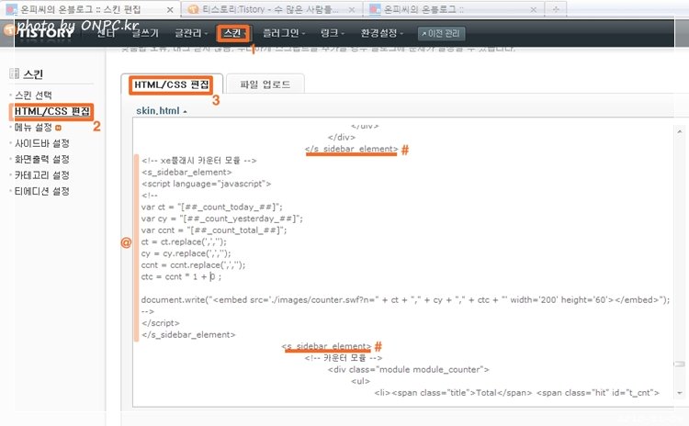Click the '<!-- xe플래시 카운터 모듈 -->' comment line
Screen dimensions: 689x426
pos(199,161)
